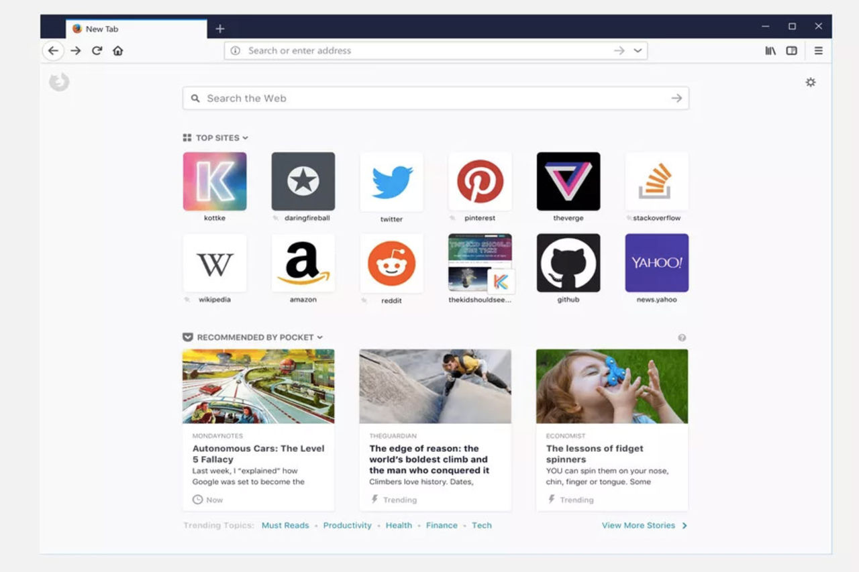Open the Stack Overflow top site
The height and width of the screenshot is (572, 859).
[656, 180]
